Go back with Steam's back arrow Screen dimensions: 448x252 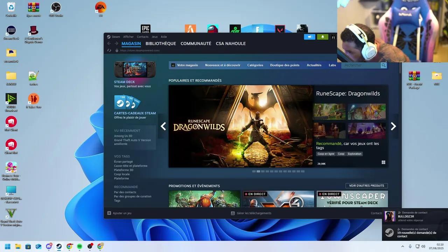click(109, 44)
